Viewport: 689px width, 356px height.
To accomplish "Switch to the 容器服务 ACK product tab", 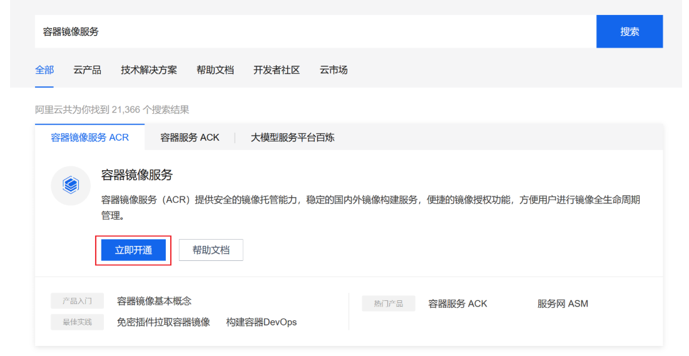I will pos(190,138).
